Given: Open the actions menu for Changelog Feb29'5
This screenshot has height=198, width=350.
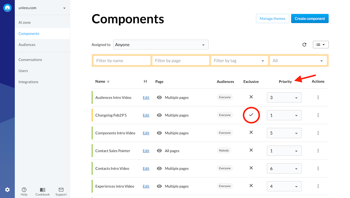Looking at the screenshot, I should 318,115.
